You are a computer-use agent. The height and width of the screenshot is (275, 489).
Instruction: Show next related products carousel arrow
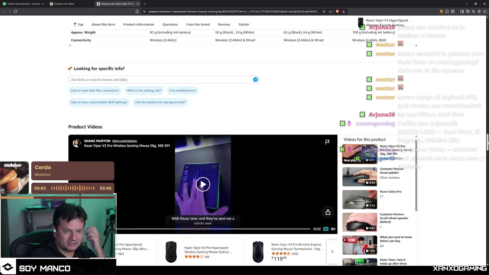[x=332, y=252]
